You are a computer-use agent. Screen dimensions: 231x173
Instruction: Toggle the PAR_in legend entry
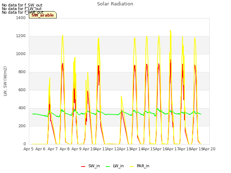tap(139, 166)
